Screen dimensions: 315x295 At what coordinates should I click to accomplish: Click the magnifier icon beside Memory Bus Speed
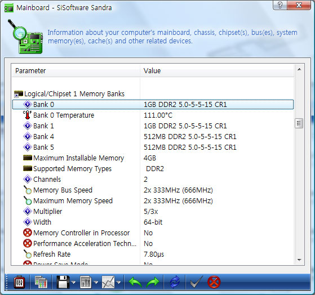point(28,190)
